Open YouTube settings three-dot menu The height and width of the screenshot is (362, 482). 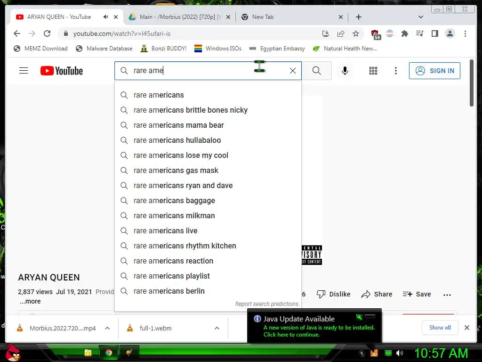395,71
